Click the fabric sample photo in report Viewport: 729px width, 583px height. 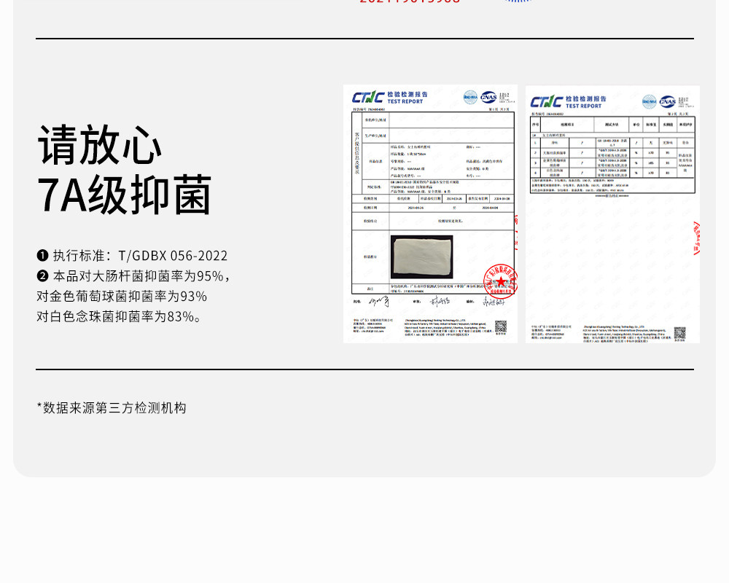(x=421, y=257)
